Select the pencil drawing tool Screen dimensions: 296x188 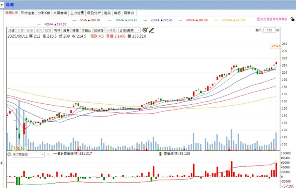151,30
